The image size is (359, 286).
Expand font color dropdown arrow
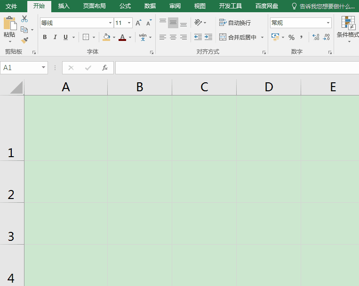(130, 37)
